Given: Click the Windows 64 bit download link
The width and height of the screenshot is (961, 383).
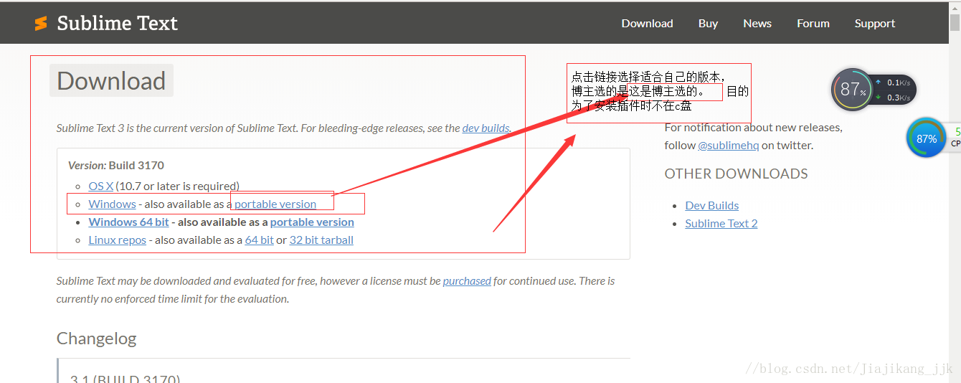Looking at the screenshot, I should click(128, 222).
